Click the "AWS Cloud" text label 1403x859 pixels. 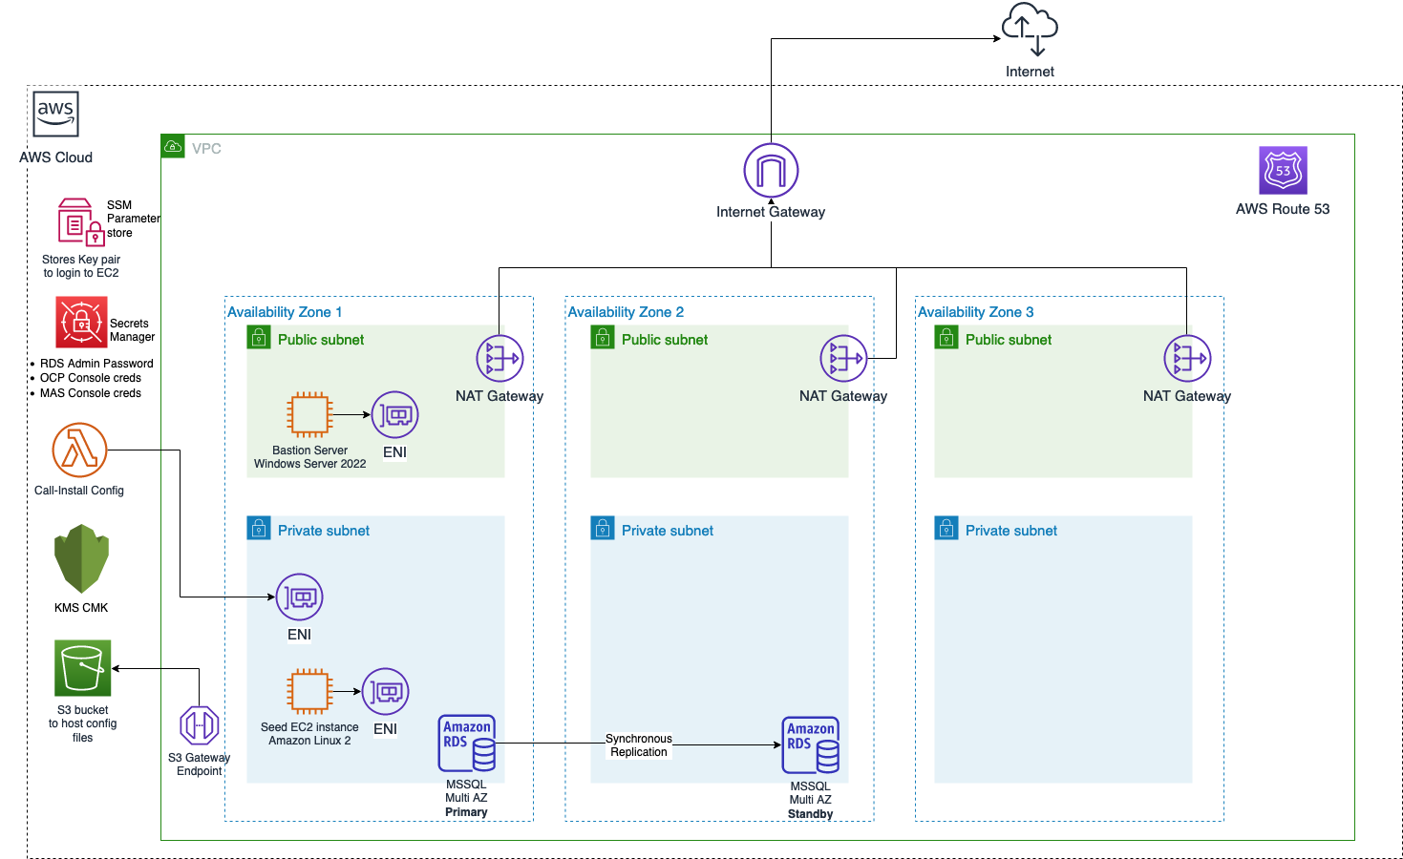tap(55, 157)
